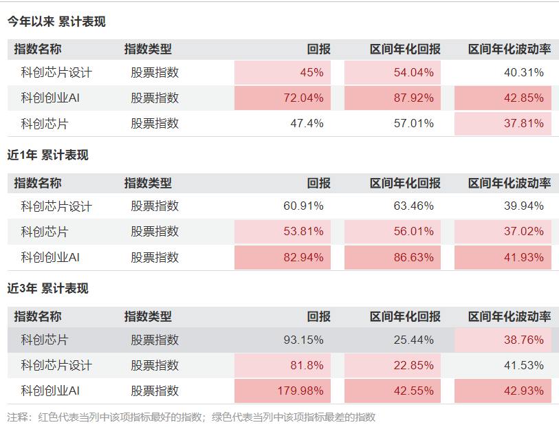559x427 pixels.
Task: Click the 近1年 累计表现 section heading
Action: pos(48,155)
